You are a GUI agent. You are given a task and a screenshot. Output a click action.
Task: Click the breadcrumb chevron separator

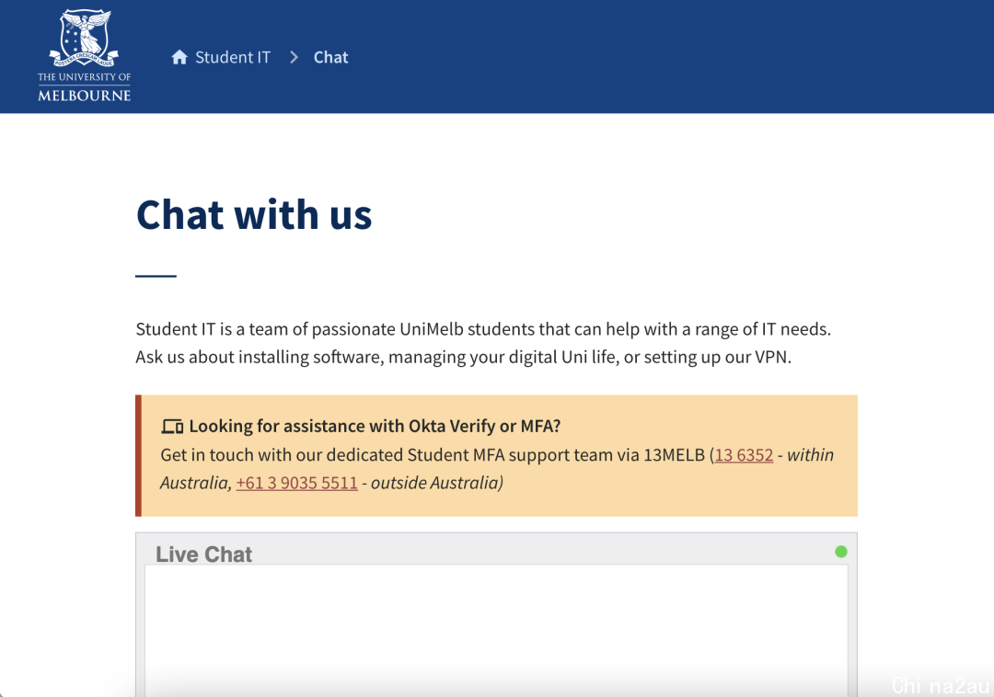[294, 57]
